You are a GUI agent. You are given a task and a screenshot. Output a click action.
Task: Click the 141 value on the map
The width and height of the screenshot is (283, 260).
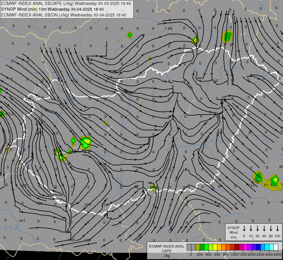[x=22, y=221]
